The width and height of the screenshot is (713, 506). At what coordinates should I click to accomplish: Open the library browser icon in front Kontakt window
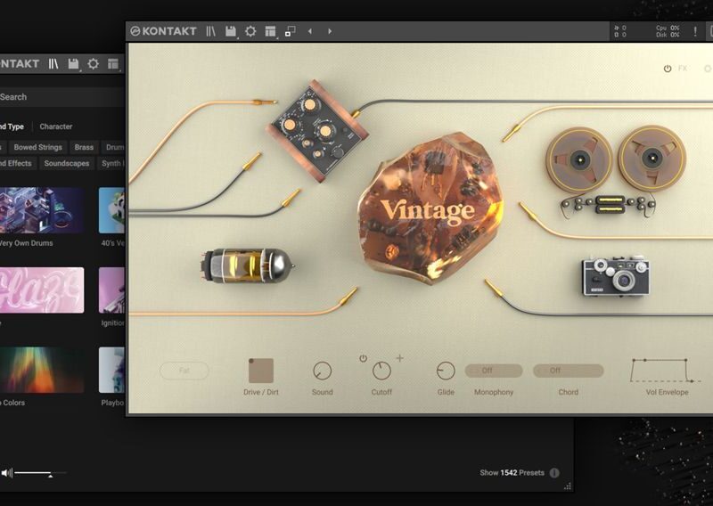[210, 31]
